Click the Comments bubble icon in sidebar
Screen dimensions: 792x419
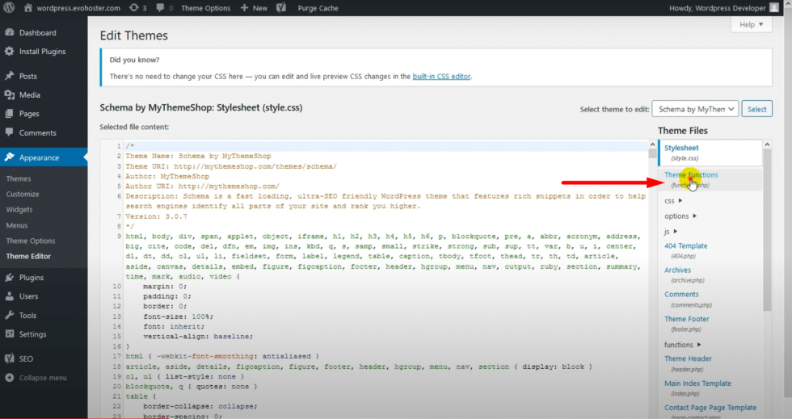click(10, 132)
